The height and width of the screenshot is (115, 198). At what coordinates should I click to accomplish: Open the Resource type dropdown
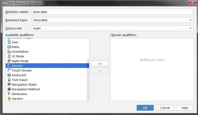tap(112, 20)
